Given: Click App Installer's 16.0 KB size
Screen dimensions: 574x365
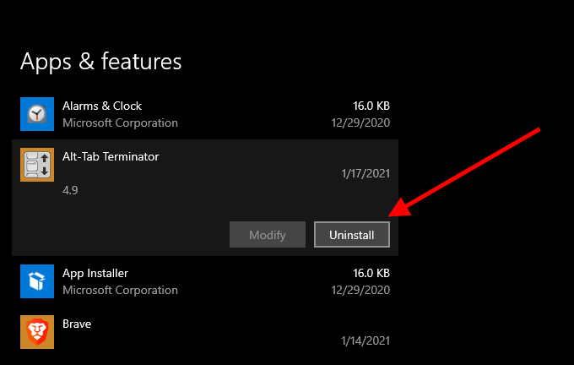Looking at the screenshot, I should pos(371,273).
